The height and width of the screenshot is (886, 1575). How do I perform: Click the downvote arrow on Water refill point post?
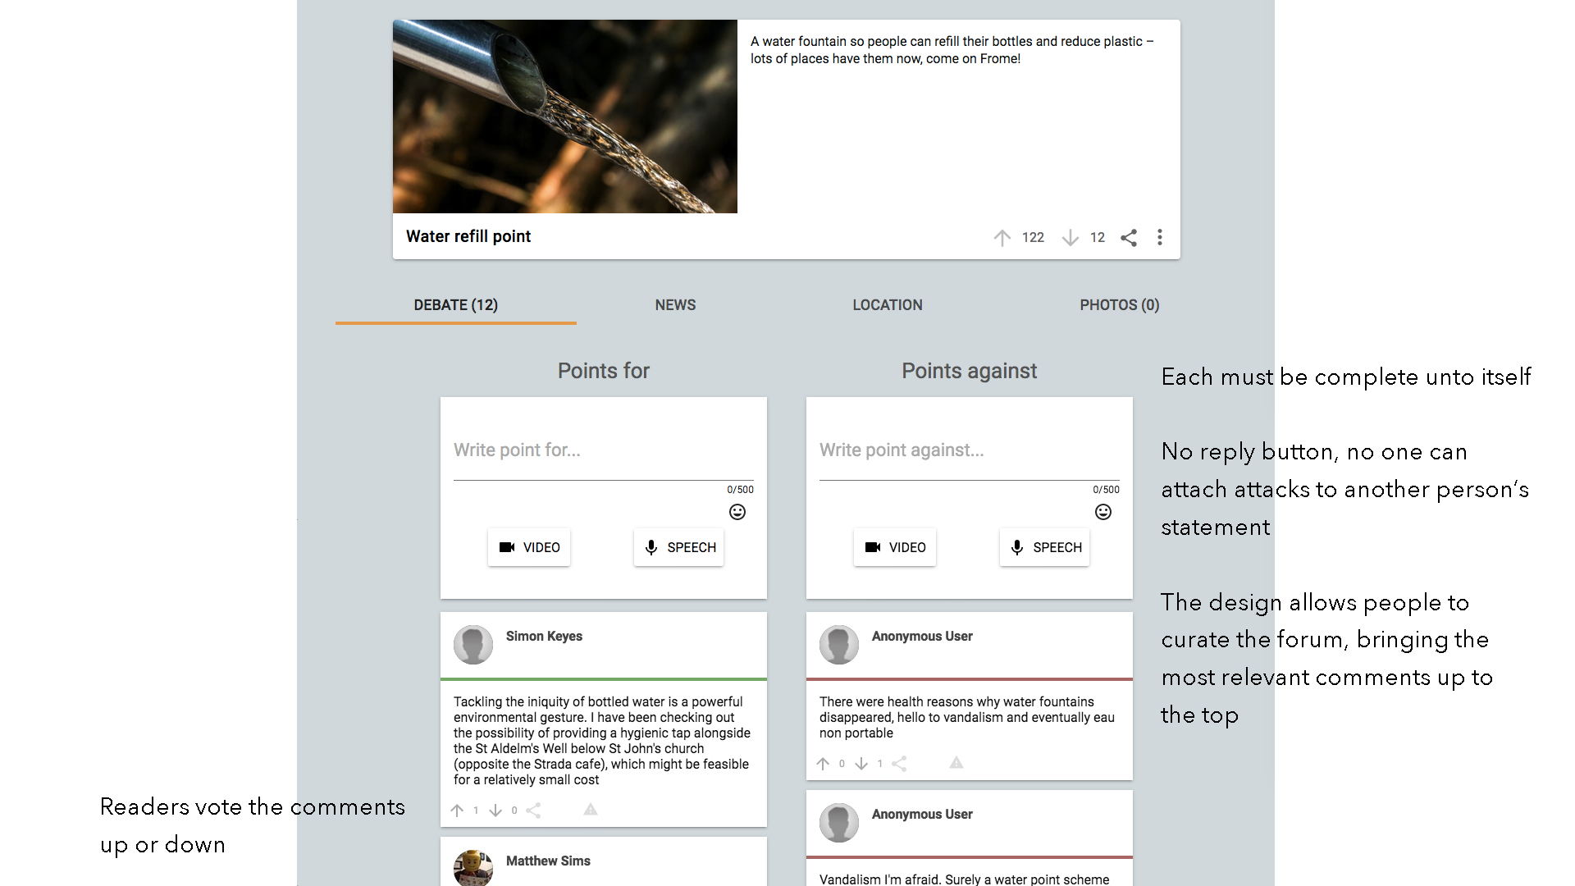[x=1070, y=237]
